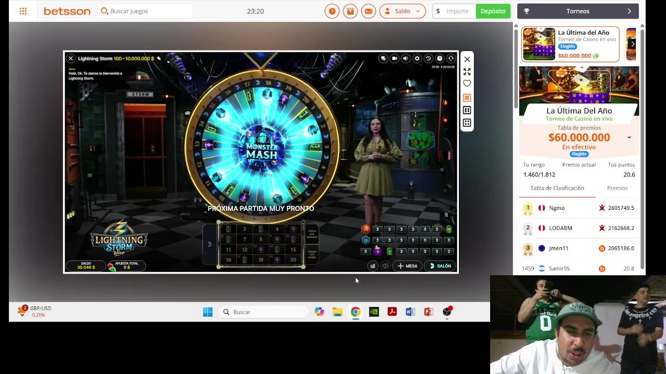This screenshot has width=666, height=374.
Task: Select leaderboard row Jmen11
Action: pyautogui.click(x=579, y=248)
